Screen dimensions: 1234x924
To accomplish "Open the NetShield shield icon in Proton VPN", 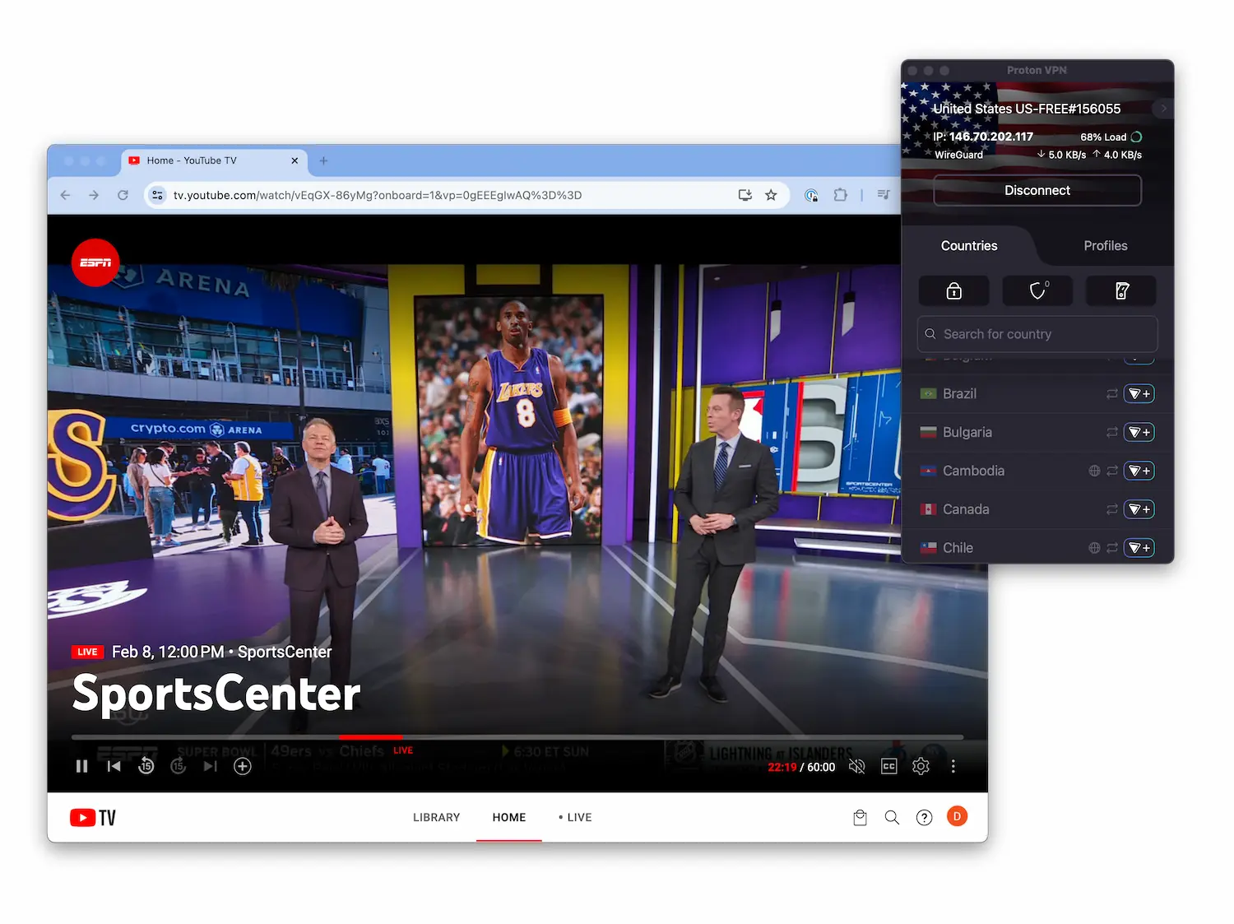I will 1037,290.
